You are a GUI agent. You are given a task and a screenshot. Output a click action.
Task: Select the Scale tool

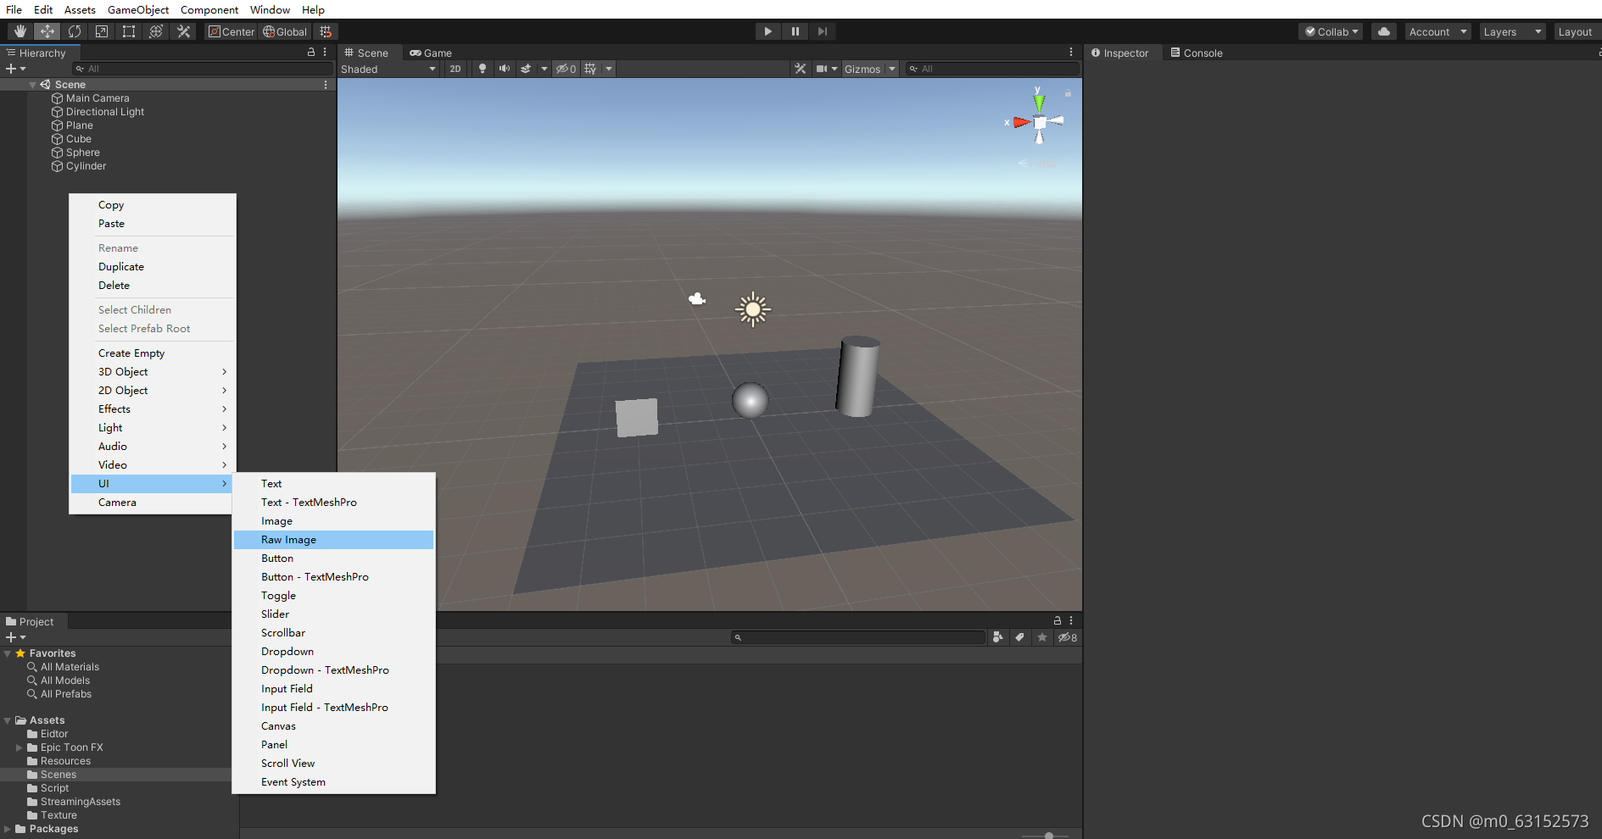tap(101, 31)
